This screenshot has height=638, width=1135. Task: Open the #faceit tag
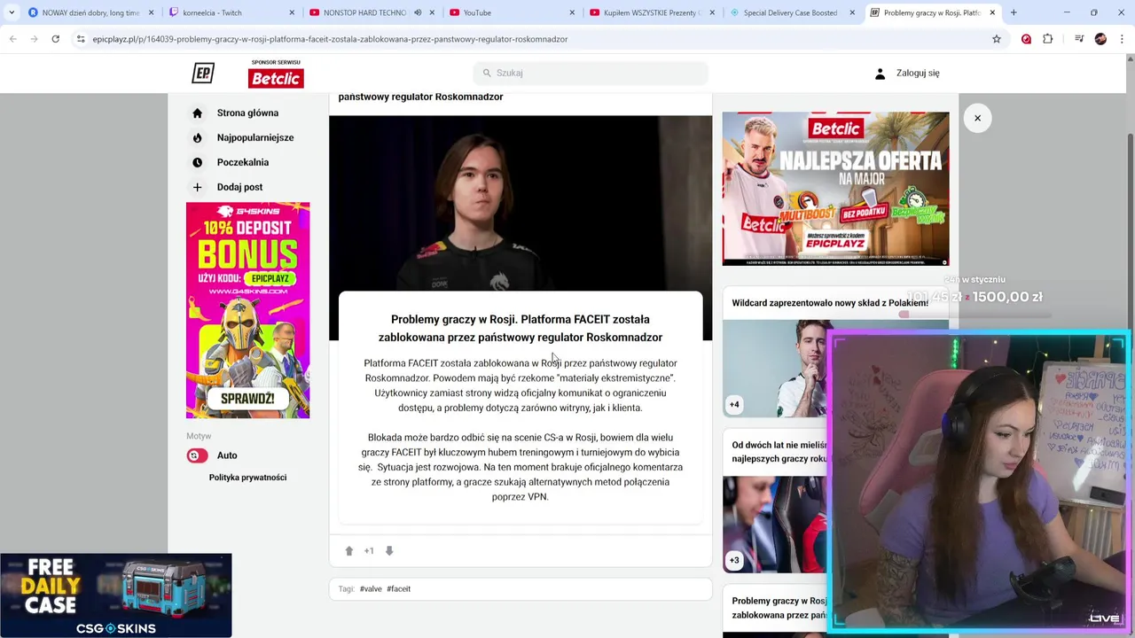tap(398, 589)
